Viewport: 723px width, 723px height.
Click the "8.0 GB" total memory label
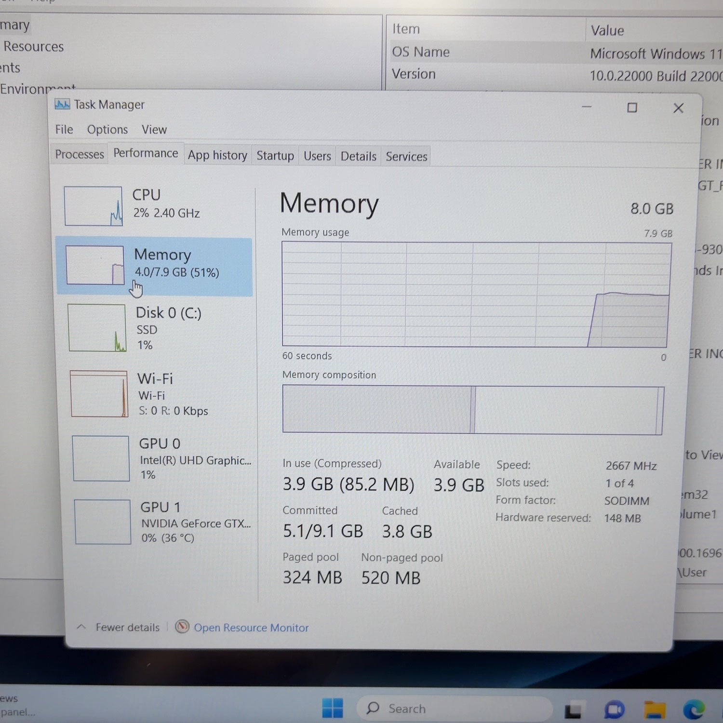652,209
